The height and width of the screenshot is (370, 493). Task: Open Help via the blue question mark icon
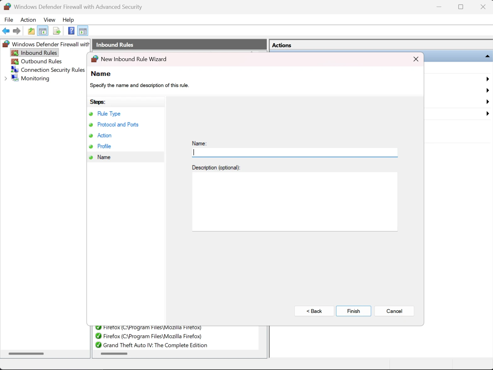(71, 31)
